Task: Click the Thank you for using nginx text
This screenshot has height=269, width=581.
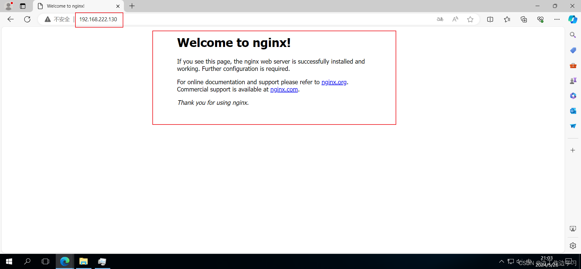Action: tap(213, 103)
